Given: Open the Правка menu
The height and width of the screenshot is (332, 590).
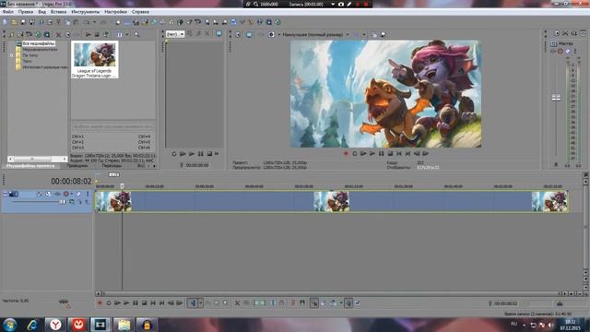Looking at the screenshot, I should [26, 12].
